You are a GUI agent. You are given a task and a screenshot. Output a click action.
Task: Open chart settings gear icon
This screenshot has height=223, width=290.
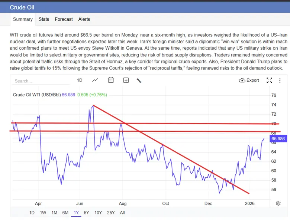(x=278, y=203)
